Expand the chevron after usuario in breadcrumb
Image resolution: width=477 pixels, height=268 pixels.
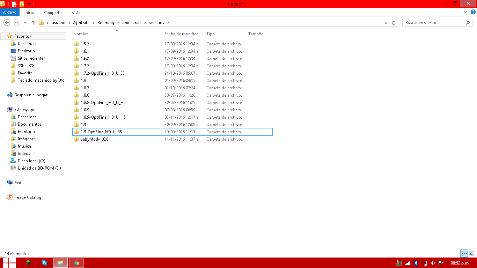tap(69, 23)
